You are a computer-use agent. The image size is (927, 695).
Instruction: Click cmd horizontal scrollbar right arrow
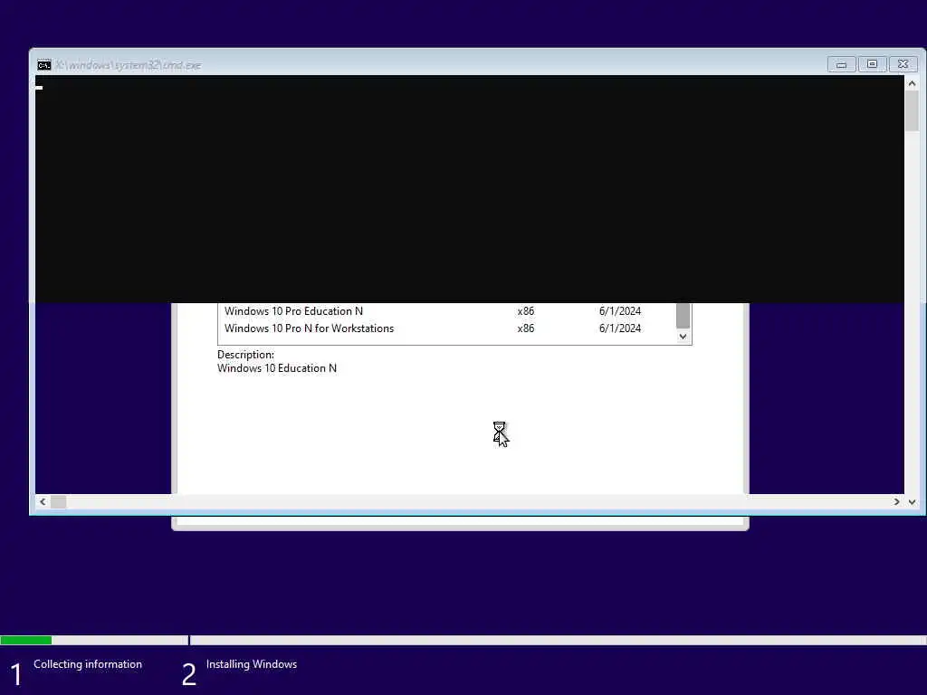896,501
